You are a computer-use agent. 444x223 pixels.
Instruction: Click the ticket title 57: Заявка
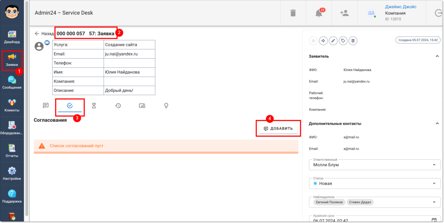[102, 34]
